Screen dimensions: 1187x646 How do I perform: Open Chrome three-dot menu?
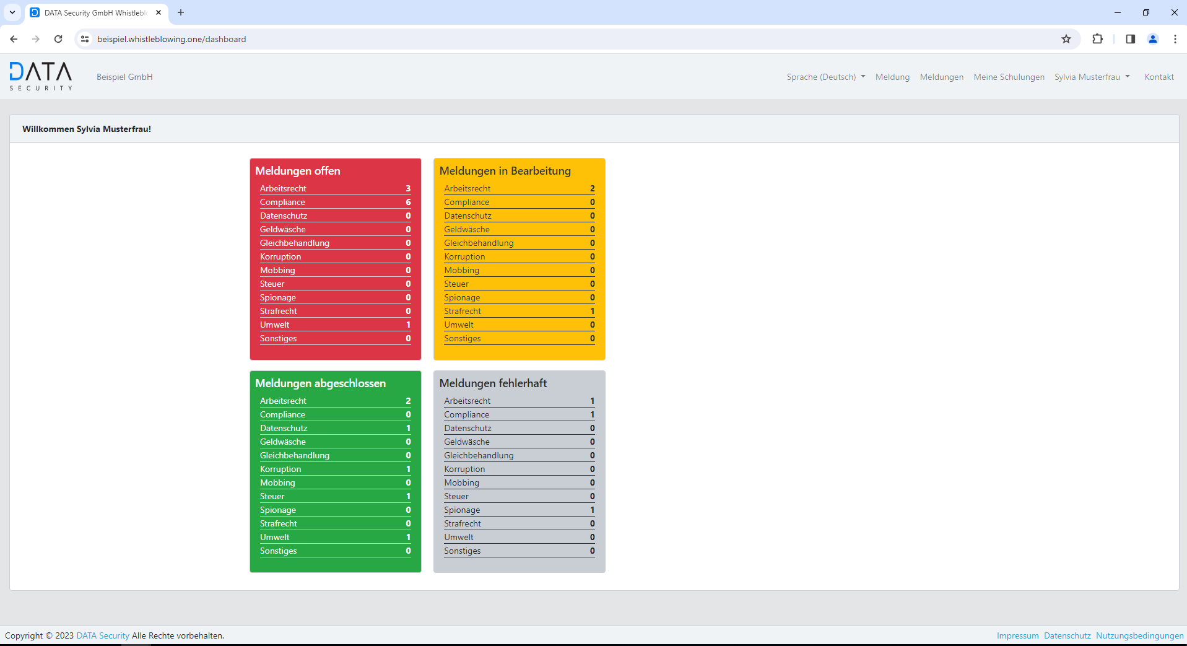click(x=1175, y=39)
